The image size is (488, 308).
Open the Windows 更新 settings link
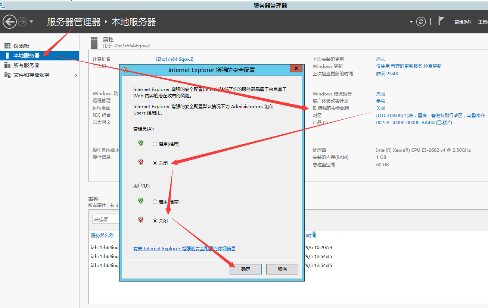pos(408,66)
